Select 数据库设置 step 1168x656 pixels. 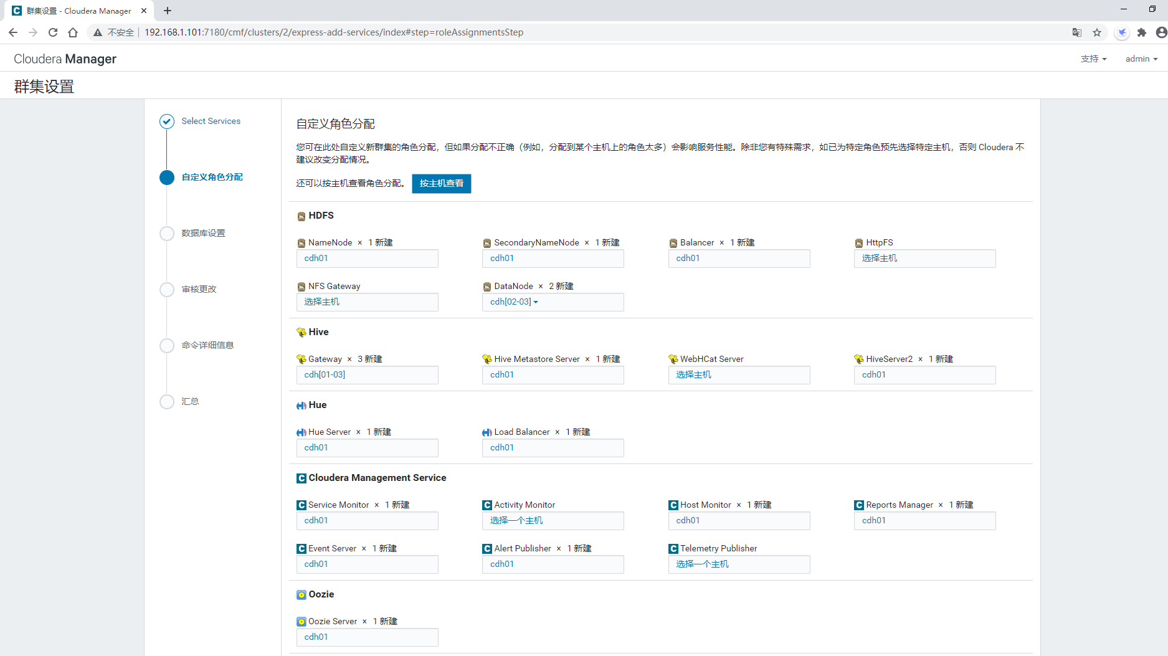point(203,233)
